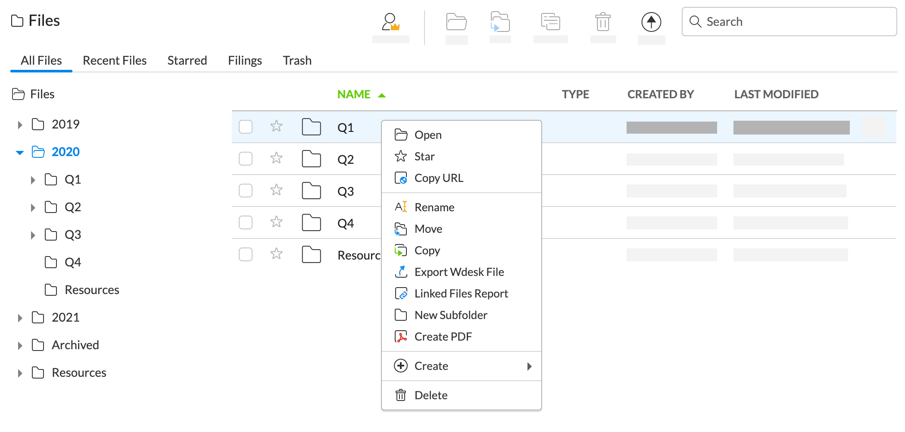Click the open folder toolbar icon
905x432 pixels.
456,22
